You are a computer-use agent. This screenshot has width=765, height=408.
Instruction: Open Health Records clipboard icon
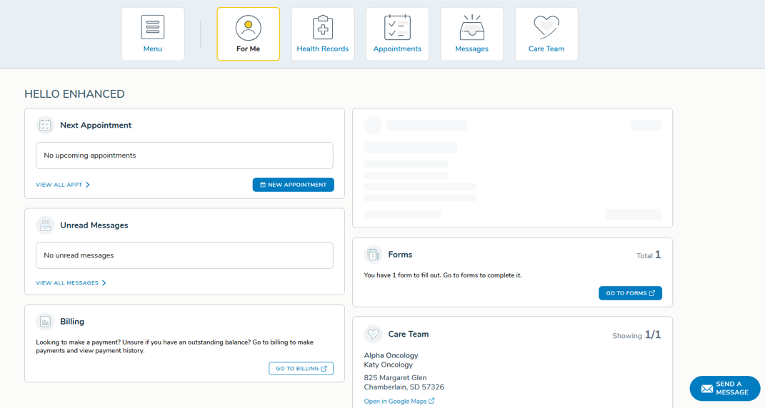(323, 29)
